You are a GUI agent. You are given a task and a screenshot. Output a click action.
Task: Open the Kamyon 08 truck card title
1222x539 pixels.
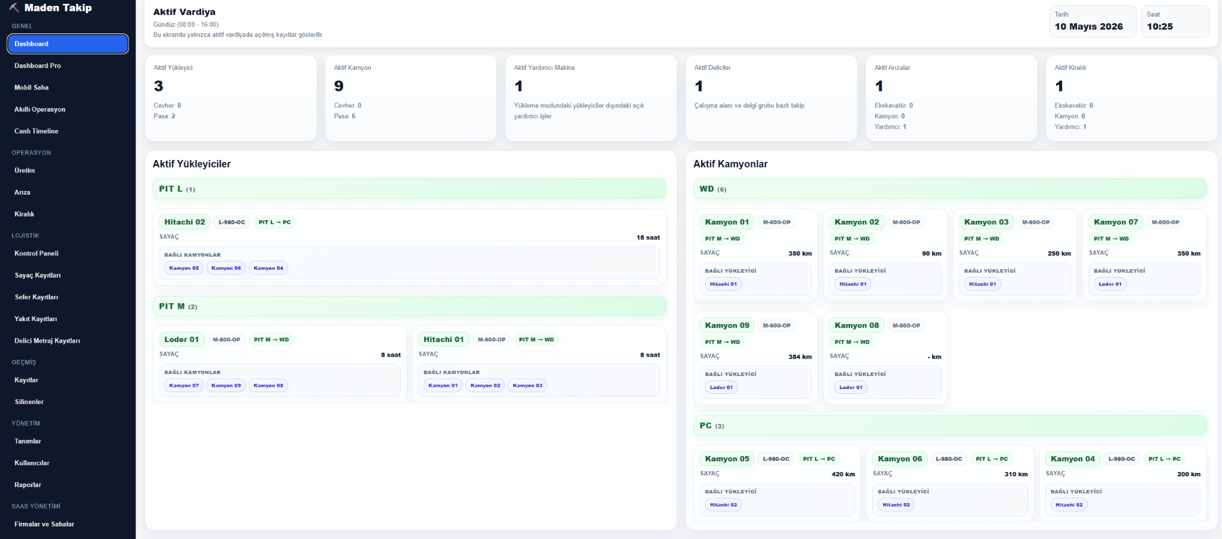(857, 325)
